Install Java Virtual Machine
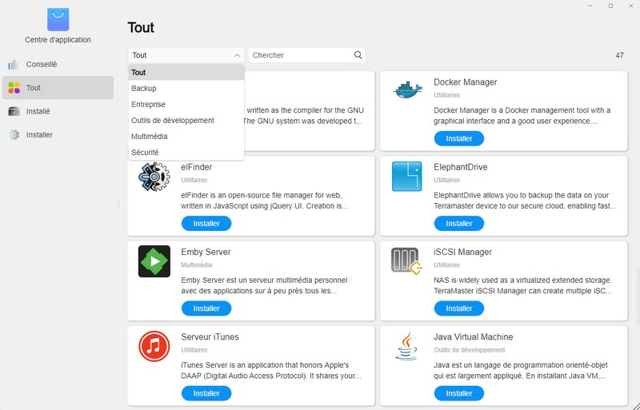The width and height of the screenshot is (640, 410). click(x=458, y=393)
